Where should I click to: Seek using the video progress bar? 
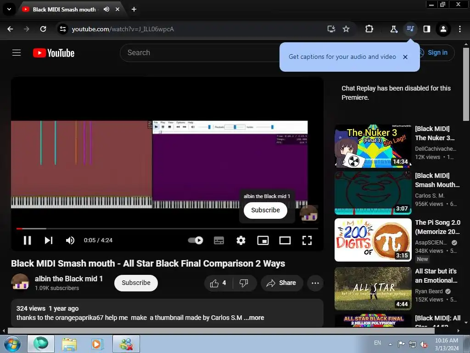tap(167, 229)
